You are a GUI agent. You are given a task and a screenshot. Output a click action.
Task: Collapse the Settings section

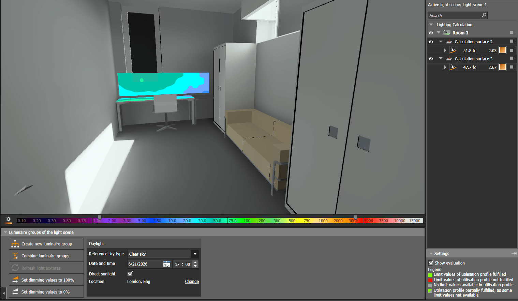431,254
